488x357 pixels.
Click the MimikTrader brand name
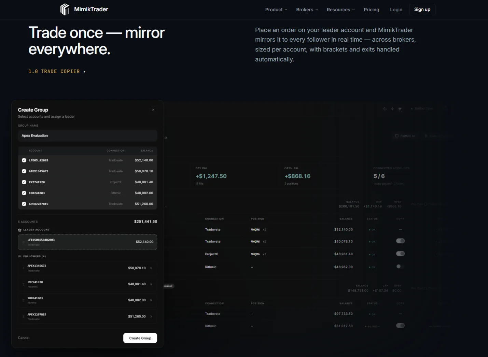click(91, 9)
